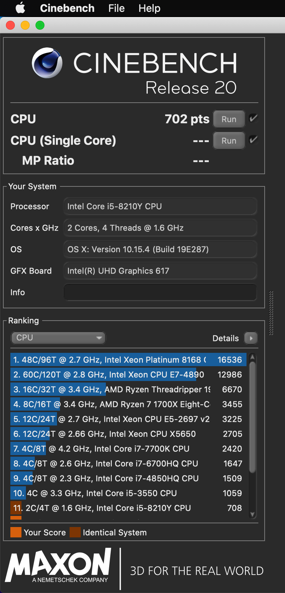Viewport: 285px width, 593px height.
Task: Toggle the CPU Single Core test checkbox
Action: tap(254, 140)
